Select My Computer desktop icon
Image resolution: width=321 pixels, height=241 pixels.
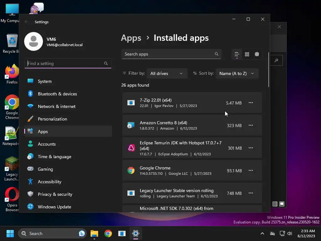pos(11,13)
